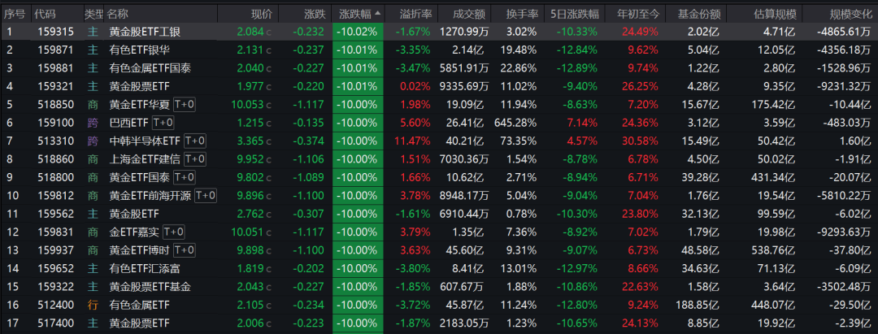Sort by the 溢折率 column header
878x334 pixels.
[416, 15]
